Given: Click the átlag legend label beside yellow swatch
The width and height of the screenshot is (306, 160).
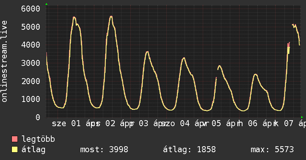Looking at the screenshot, I should (33, 150).
